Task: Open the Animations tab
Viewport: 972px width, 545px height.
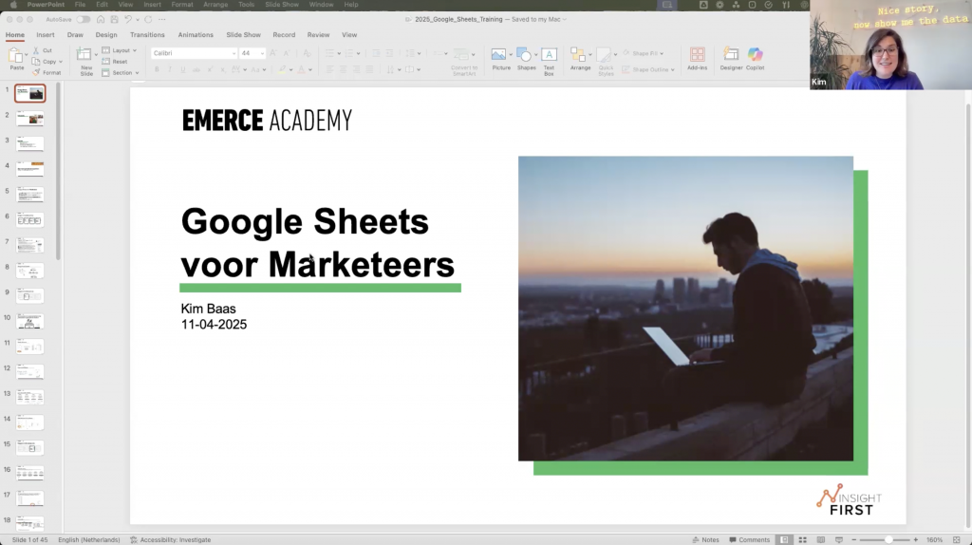Action: (x=196, y=35)
